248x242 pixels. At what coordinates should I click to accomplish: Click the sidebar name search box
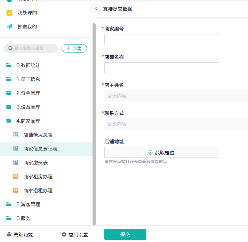[33, 48]
